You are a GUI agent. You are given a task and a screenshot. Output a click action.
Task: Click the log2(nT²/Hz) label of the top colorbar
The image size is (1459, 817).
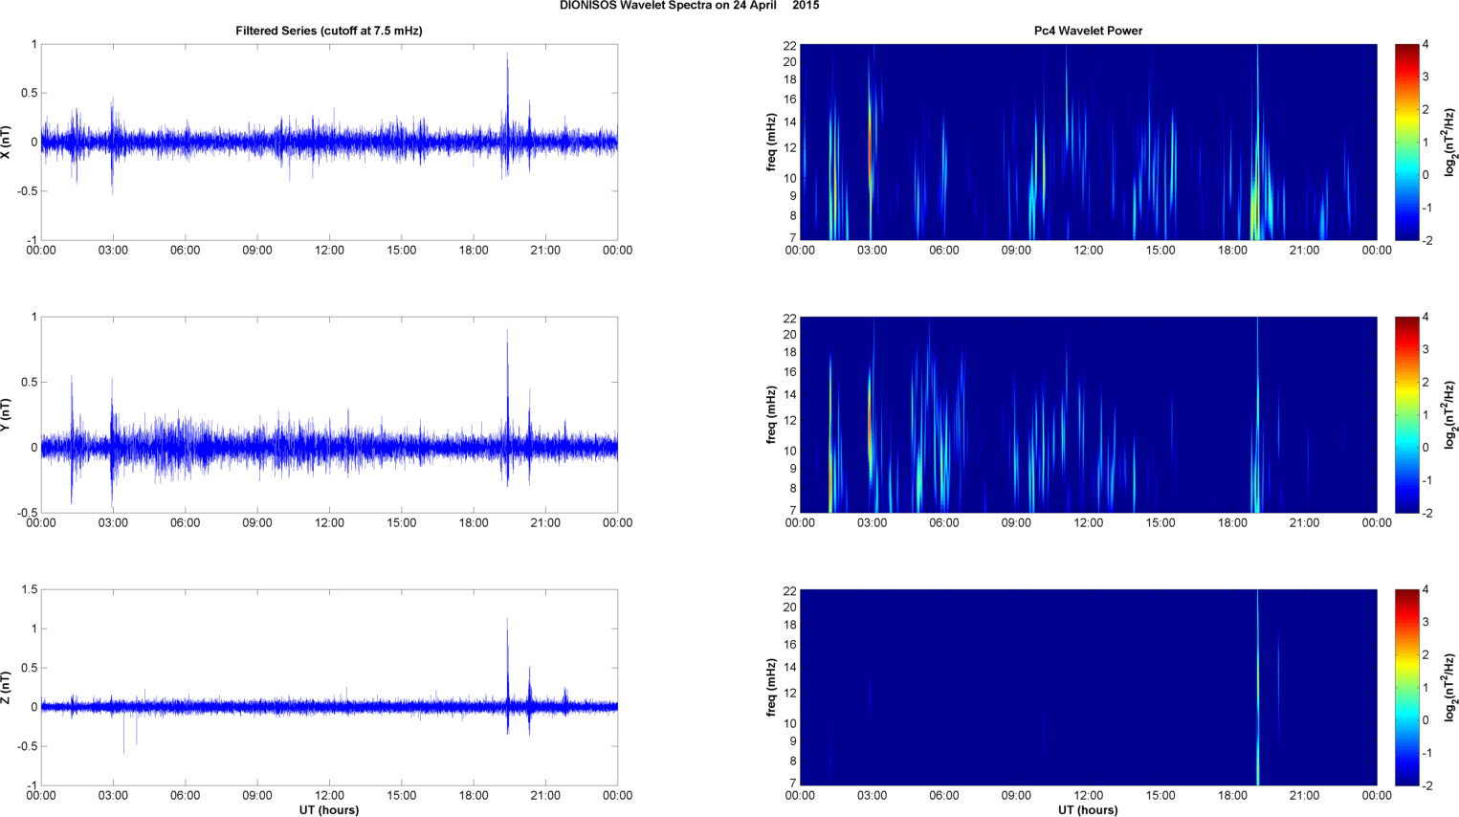1450,142
